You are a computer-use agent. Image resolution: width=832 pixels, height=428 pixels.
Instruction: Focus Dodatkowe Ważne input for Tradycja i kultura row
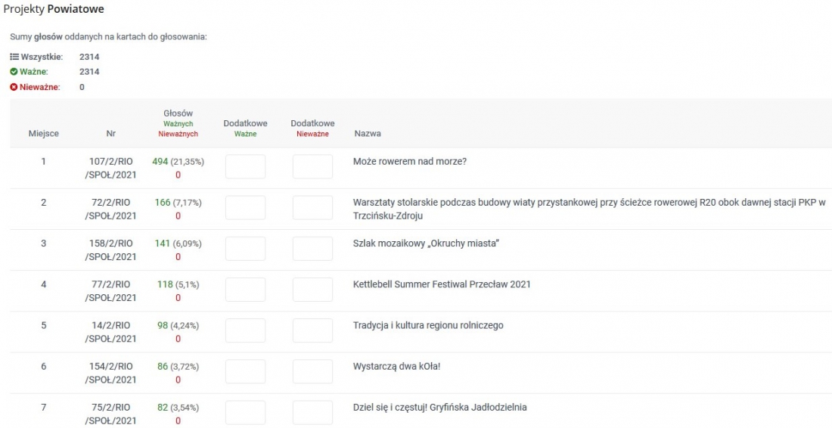(245, 330)
